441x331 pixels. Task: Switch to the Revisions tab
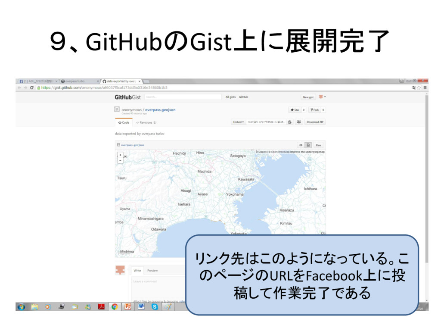tap(146, 122)
